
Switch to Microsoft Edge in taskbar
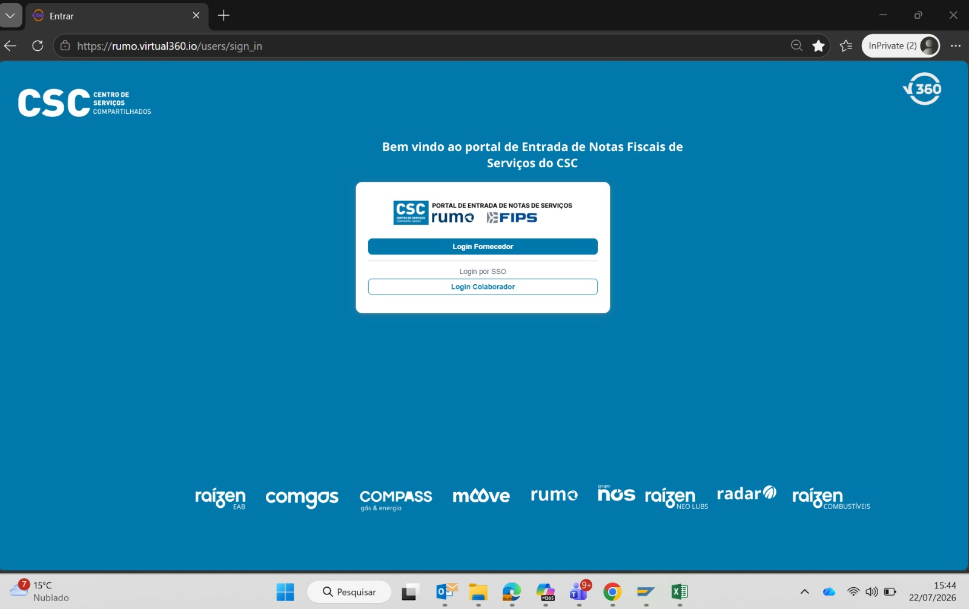point(512,592)
